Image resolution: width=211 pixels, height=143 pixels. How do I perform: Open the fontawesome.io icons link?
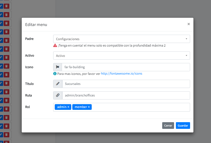tap(121, 74)
